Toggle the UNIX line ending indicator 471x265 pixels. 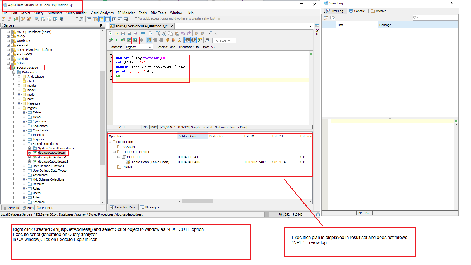153,127
